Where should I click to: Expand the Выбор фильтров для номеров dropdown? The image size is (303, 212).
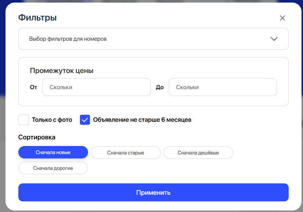(153, 39)
